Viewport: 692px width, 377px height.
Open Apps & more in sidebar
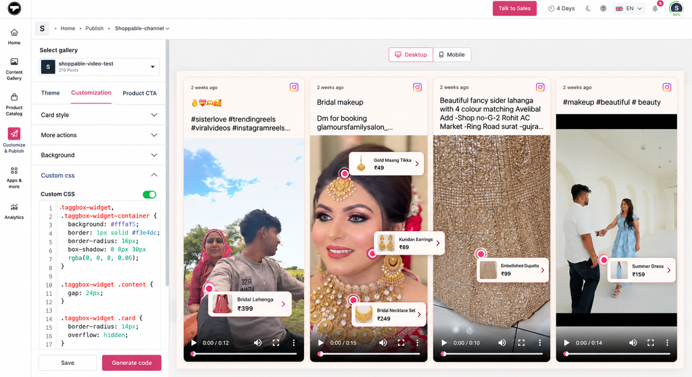point(14,177)
